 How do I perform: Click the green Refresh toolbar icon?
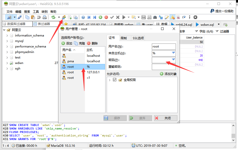[53, 17]
